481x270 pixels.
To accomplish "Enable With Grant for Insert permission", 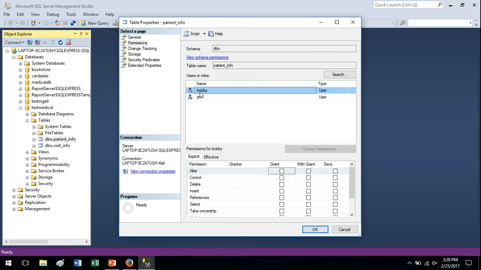I will 308,191.
